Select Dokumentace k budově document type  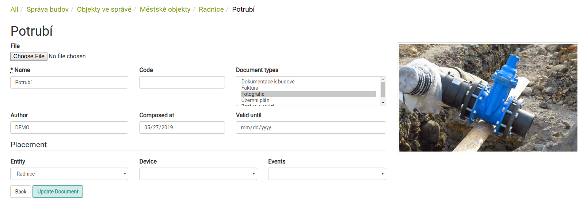tap(308, 82)
